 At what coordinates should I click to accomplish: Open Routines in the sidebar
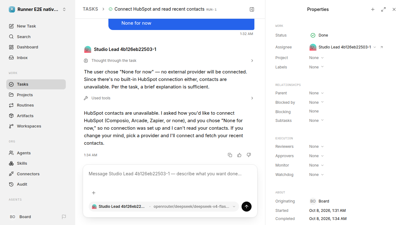point(36,105)
